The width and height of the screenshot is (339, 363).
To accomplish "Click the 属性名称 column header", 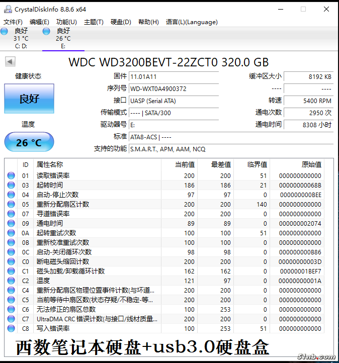I will [x=50, y=164].
